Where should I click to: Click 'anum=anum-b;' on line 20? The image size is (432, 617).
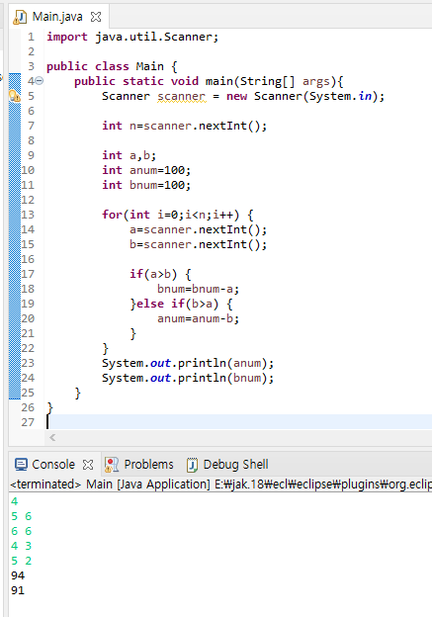point(199,318)
